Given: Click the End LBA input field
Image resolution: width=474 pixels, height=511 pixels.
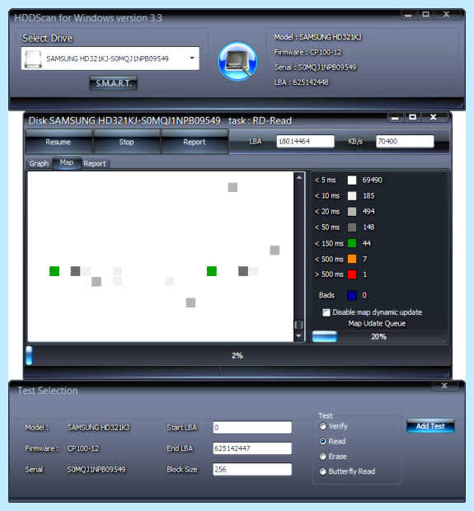Looking at the screenshot, I should 252,448.
